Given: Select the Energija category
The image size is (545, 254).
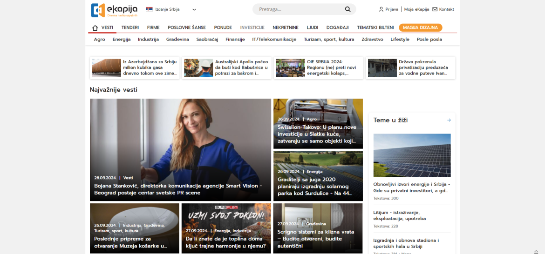Looking at the screenshot, I should point(122,40).
